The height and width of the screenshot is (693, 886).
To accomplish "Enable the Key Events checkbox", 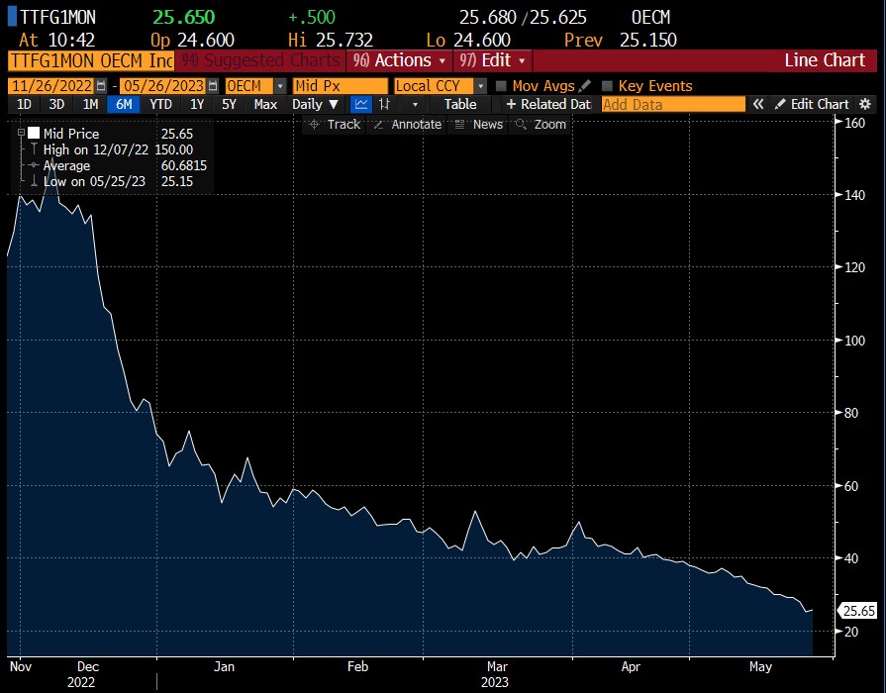I will [x=607, y=86].
